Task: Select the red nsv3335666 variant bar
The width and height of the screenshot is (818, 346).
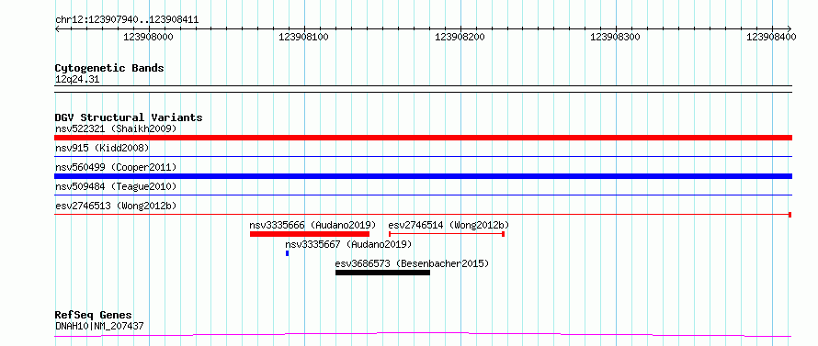Action: point(310,234)
